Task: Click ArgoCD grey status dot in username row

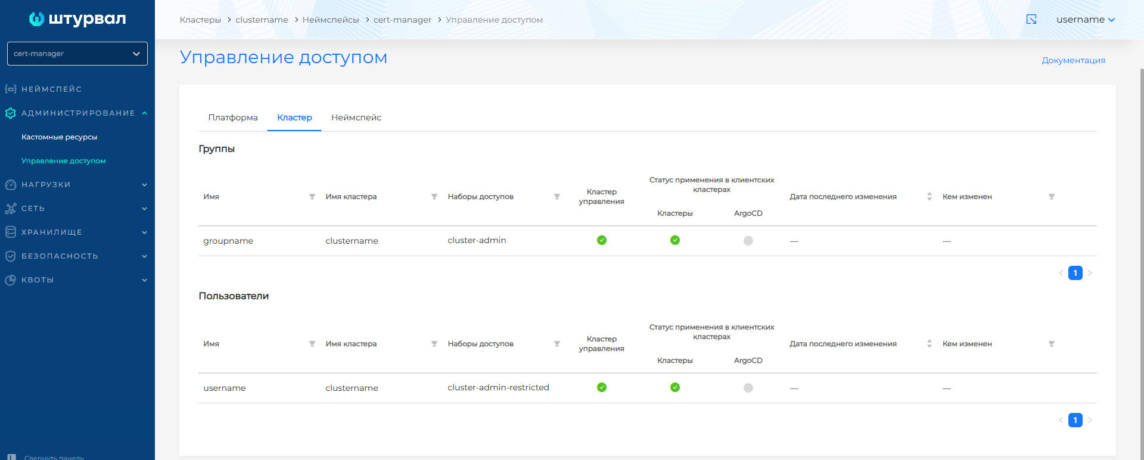Action: (x=748, y=388)
